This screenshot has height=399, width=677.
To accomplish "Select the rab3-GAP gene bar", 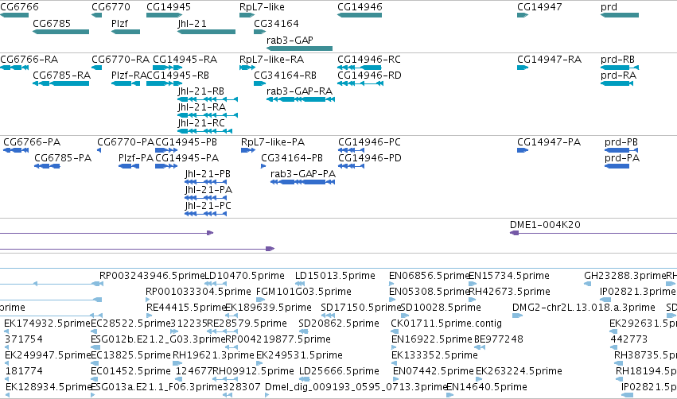I will (300, 48).
